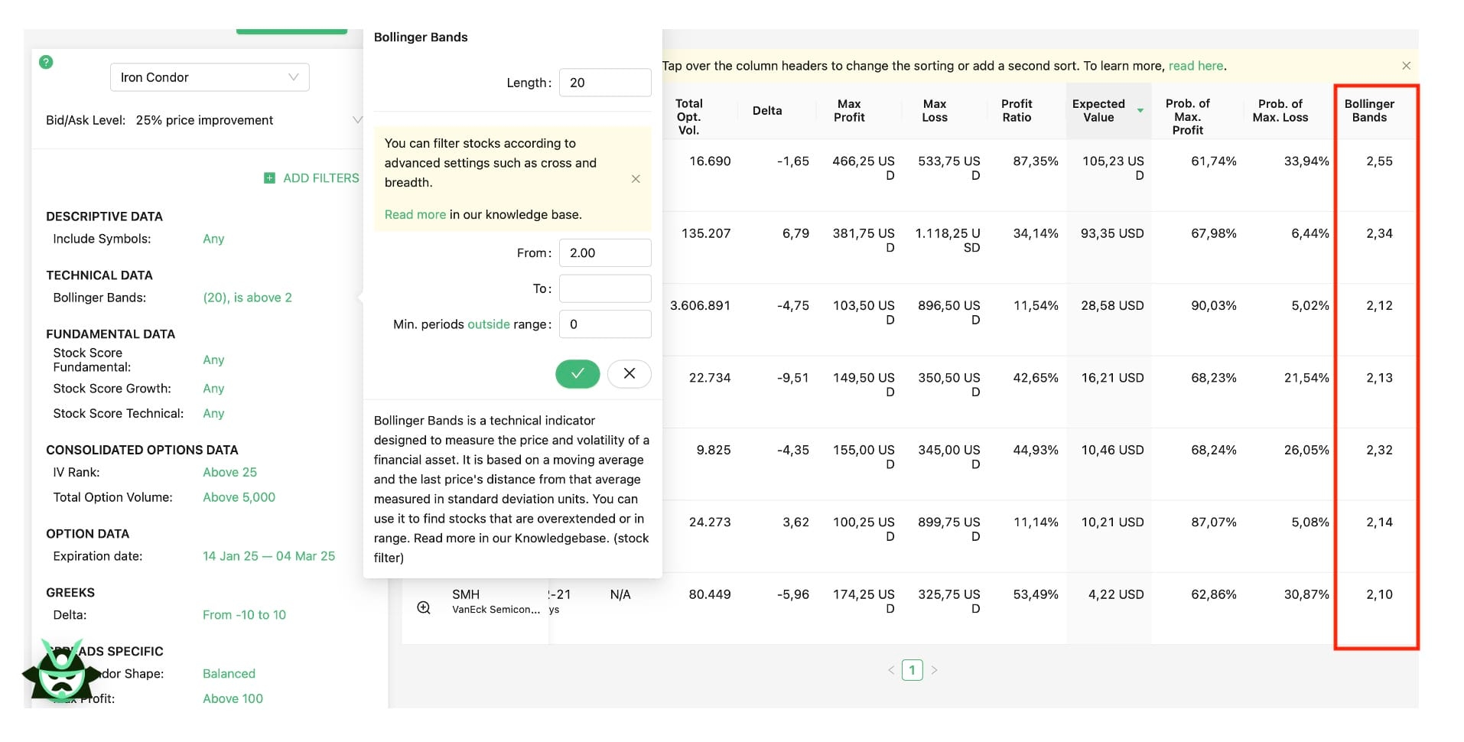Sort by Max Loss column header
Viewport: 1464px width, 742px height.
[x=934, y=111]
